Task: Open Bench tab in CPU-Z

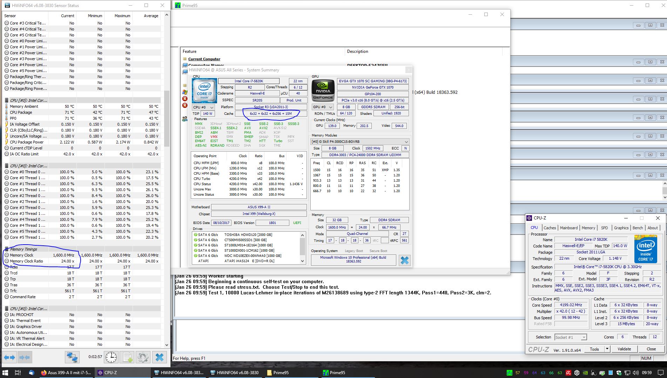Action: pyautogui.click(x=638, y=228)
